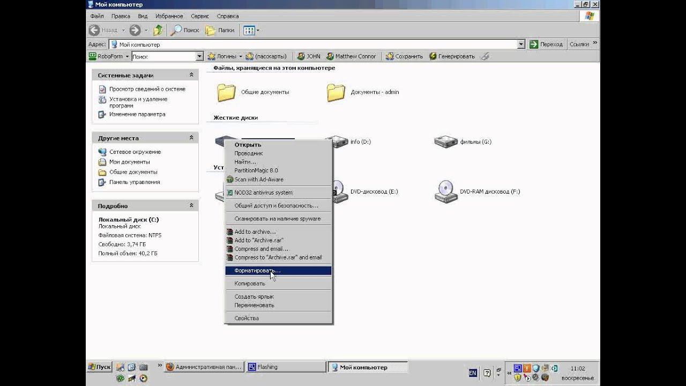Click Установка и удаление программ link
Screen dimensions: 686x386
(138, 102)
